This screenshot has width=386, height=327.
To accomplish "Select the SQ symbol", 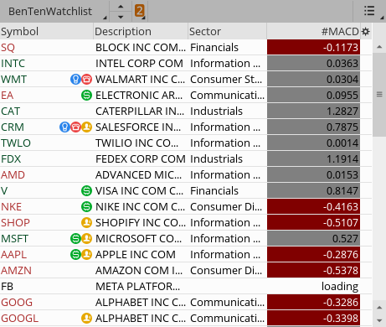I will click(x=8, y=48).
